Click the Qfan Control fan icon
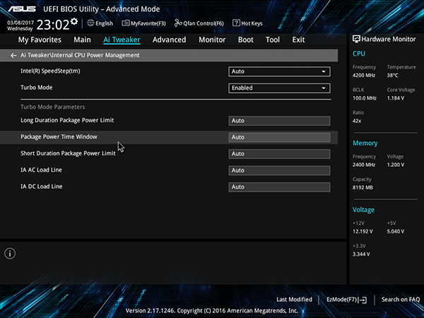Image resolution: width=424 pixels, height=318 pixels. (178, 23)
